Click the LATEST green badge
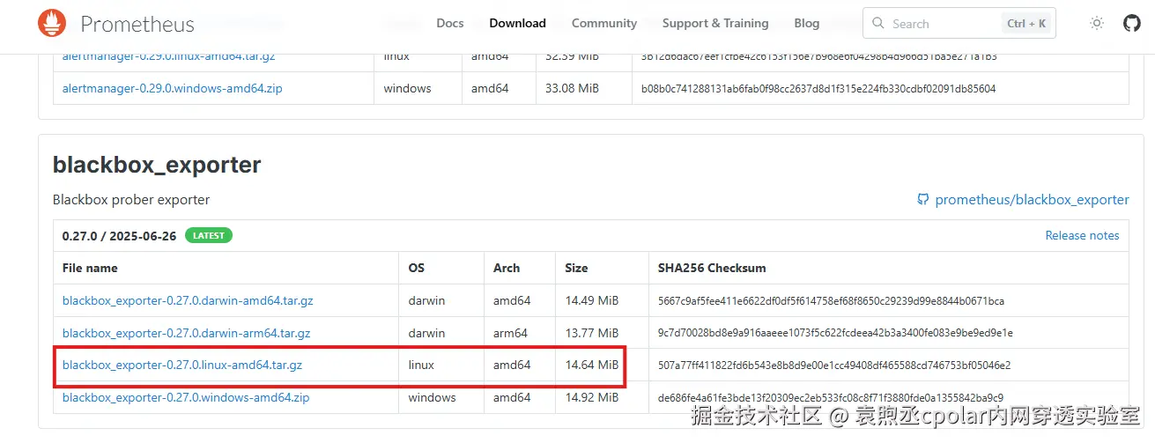The height and width of the screenshot is (443, 1155). 209,235
